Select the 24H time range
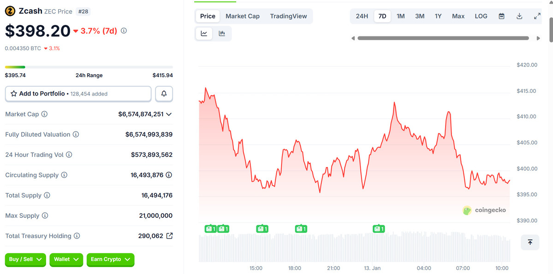Viewport: 553px width, 274px height. 362,16
